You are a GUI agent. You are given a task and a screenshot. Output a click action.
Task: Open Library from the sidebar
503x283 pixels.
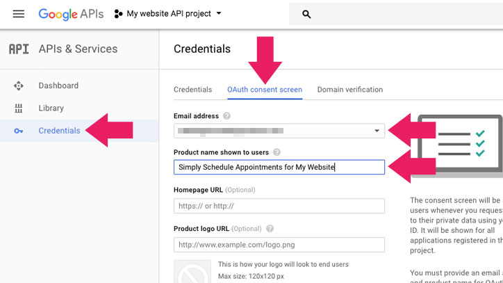(x=51, y=108)
